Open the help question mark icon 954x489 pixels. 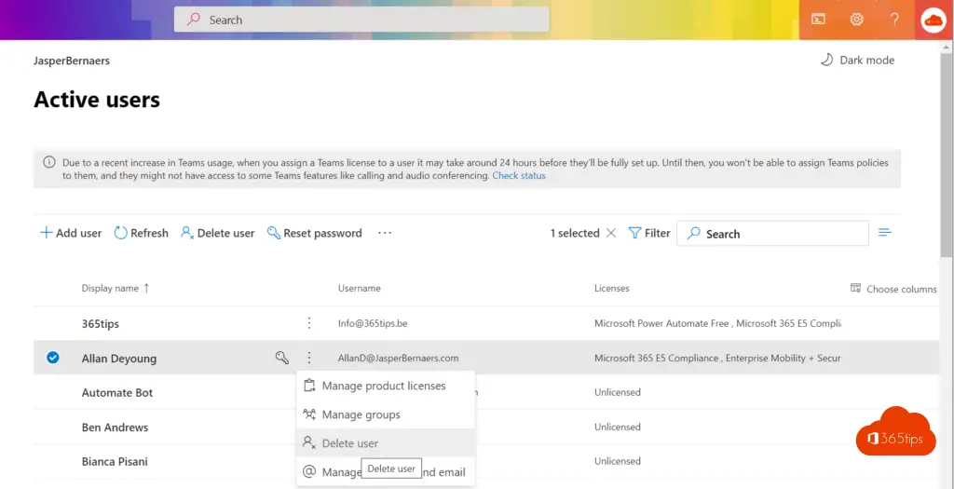point(894,19)
